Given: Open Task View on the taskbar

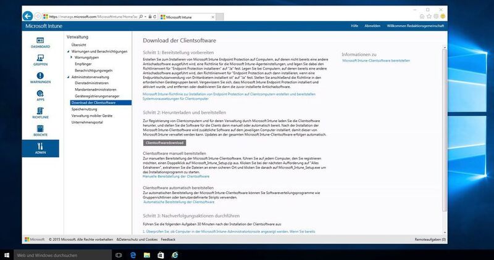Looking at the screenshot, I should click(x=119, y=255).
